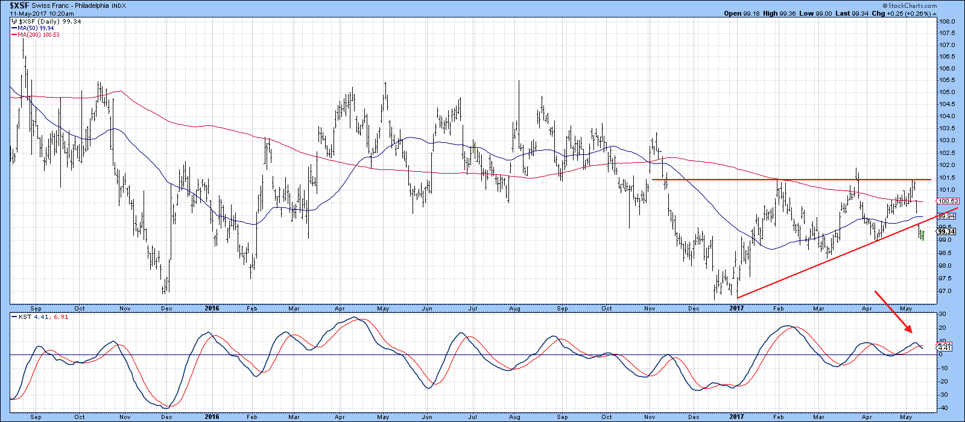Select the 100.53 MA(200) value tag on the axis
Image resolution: width=965 pixels, height=422 pixels.
pos(946,201)
